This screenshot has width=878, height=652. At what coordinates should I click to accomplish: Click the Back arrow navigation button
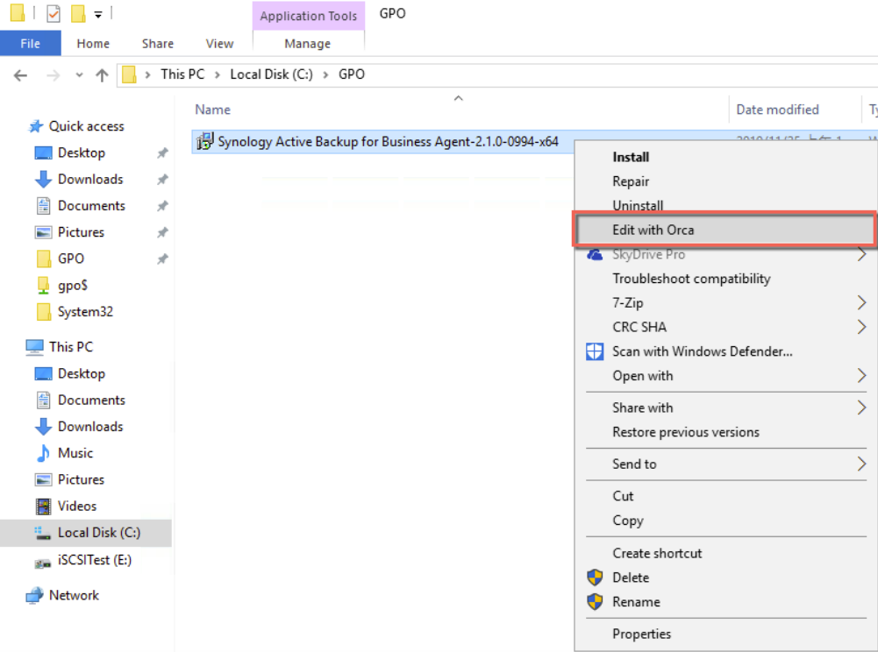click(21, 75)
